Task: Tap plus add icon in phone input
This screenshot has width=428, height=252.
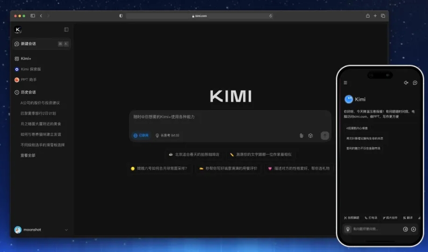Action: pyautogui.click(x=413, y=229)
